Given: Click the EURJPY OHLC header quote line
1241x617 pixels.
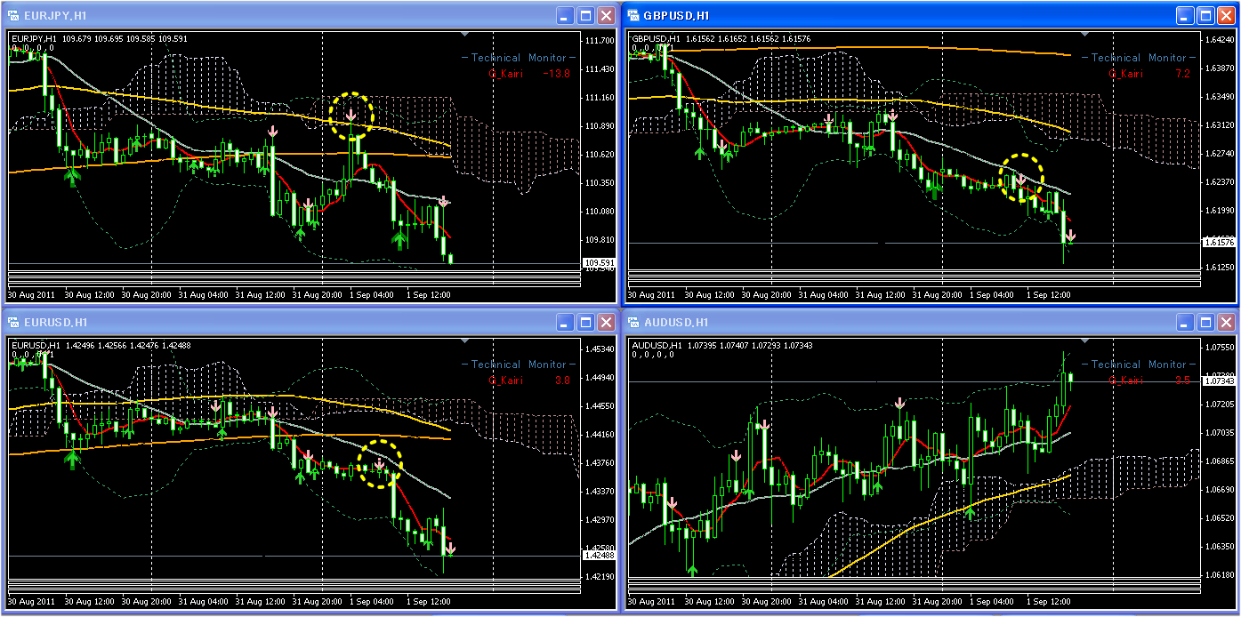Looking at the screenshot, I should [x=100, y=38].
